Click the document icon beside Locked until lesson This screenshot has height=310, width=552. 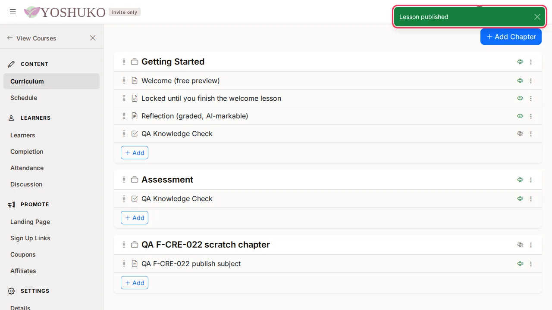click(135, 98)
